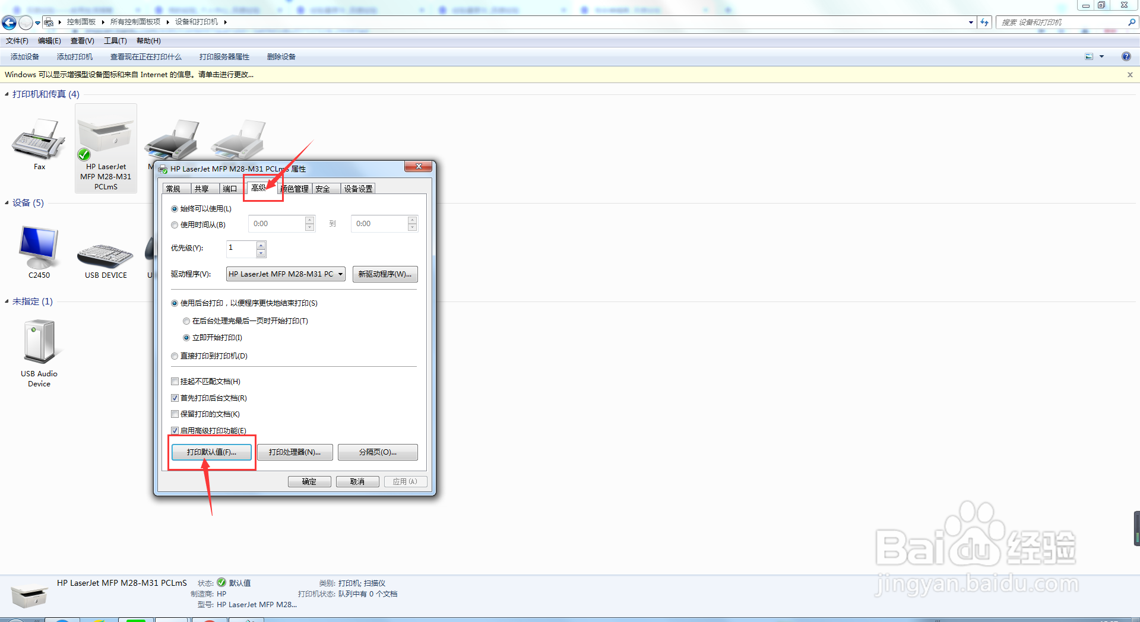Screen dimensions: 1140x622
Task: Click the Devices and Printers breadcrumb
Action: pyautogui.click(x=197, y=22)
